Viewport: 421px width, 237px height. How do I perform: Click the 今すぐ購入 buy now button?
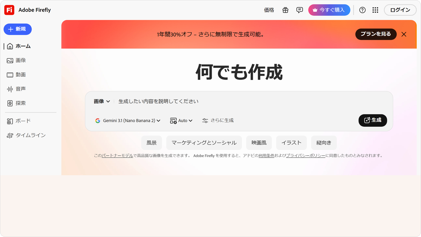point(329,10)
